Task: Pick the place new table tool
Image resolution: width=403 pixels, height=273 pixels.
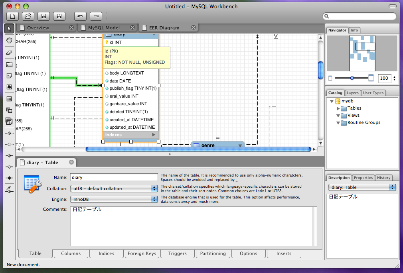Action: [x=9, y=99]
